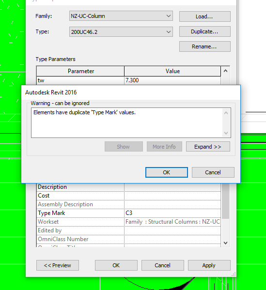Apply the type property changes
266x290 pixels.
pyautogui.click(x=209, y=265)
